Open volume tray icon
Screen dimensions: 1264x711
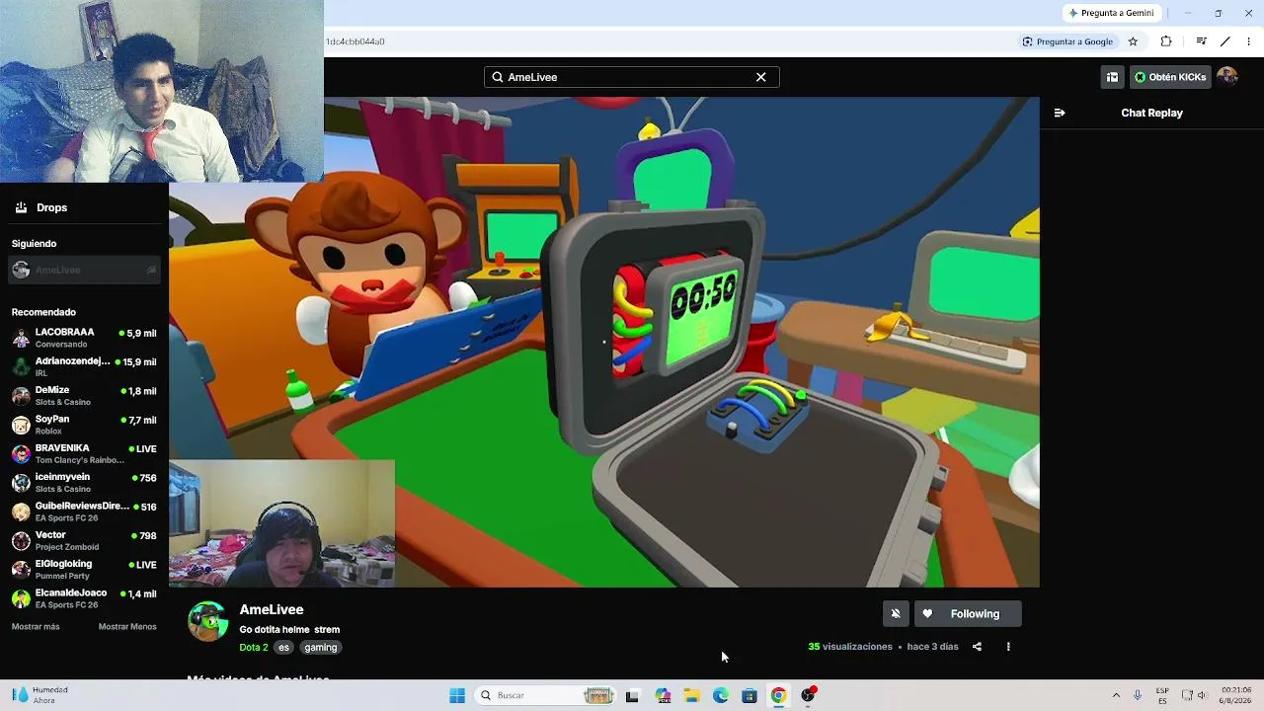[x=1202, y=695]
